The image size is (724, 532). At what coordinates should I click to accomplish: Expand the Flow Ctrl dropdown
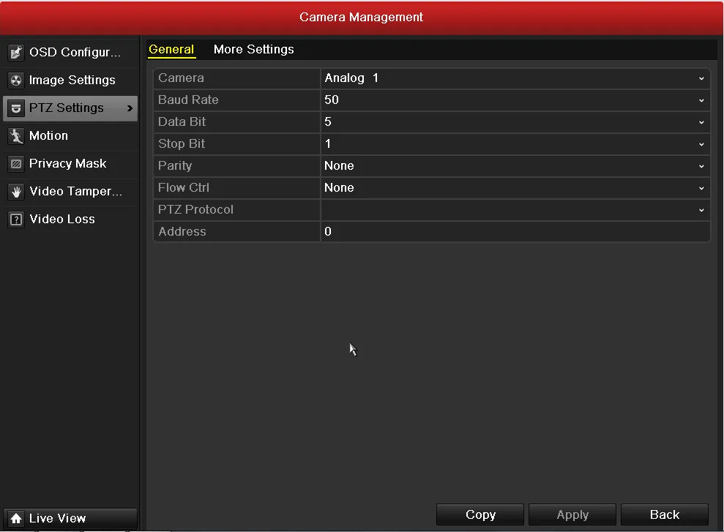tap(515, 188)
